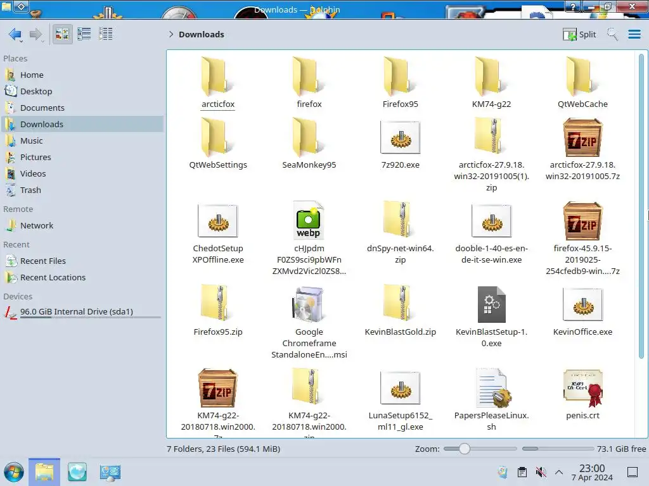
Task: Click the 7 Folders, 23 Files status text
Action: tap(224, 449)
